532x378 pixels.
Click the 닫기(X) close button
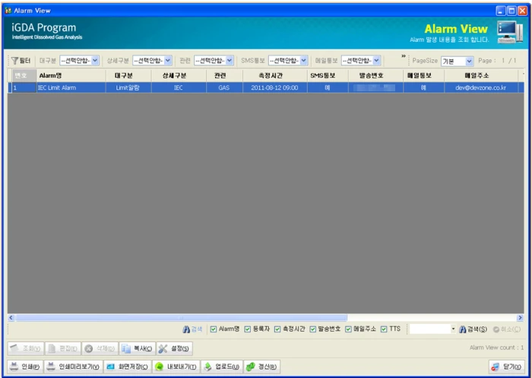click(x=507, y=367)
